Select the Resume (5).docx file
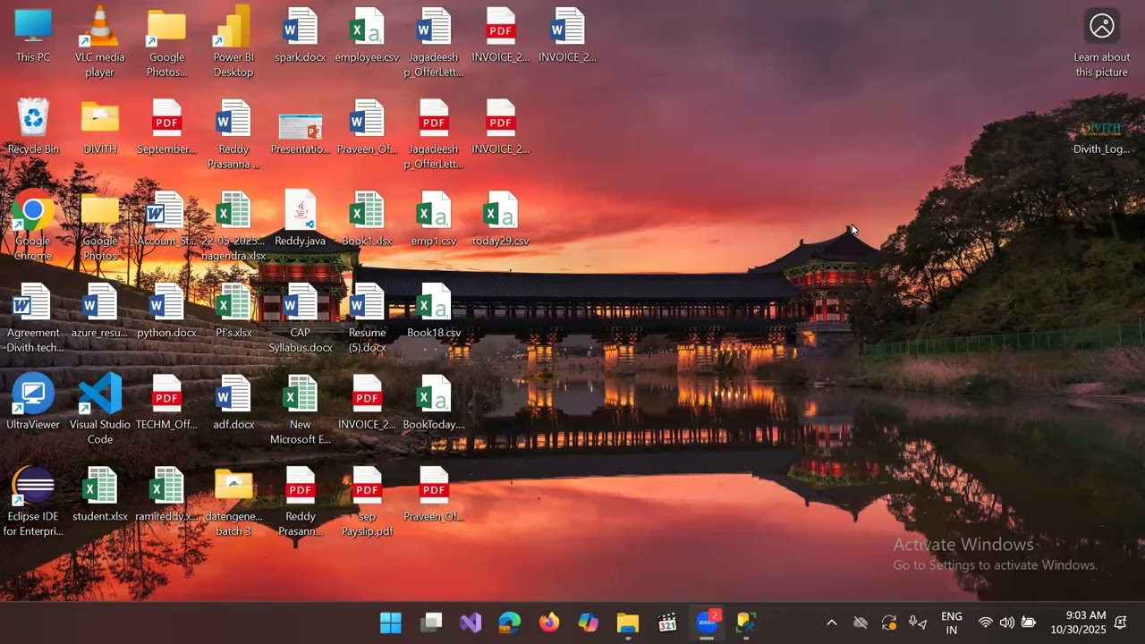Viewport: 1145px width, 644px height. coord(367,318)
